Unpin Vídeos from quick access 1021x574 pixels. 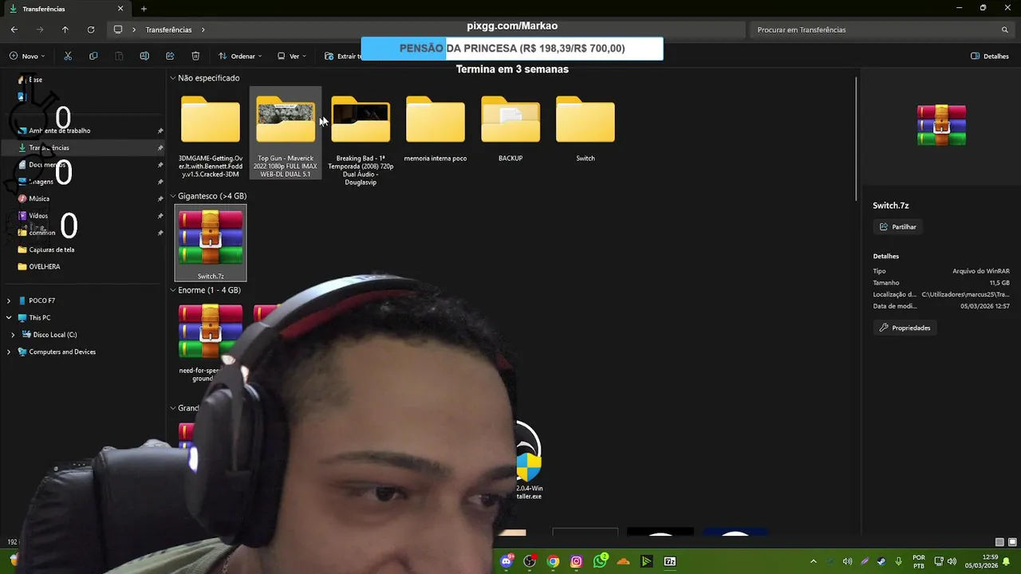click(x=160, y=216)
